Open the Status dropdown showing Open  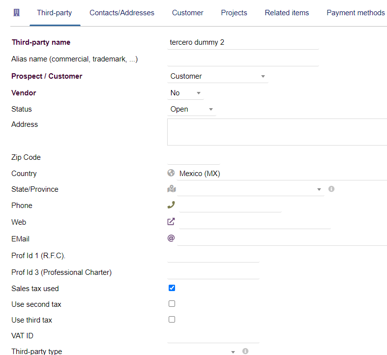click(191, 109)
